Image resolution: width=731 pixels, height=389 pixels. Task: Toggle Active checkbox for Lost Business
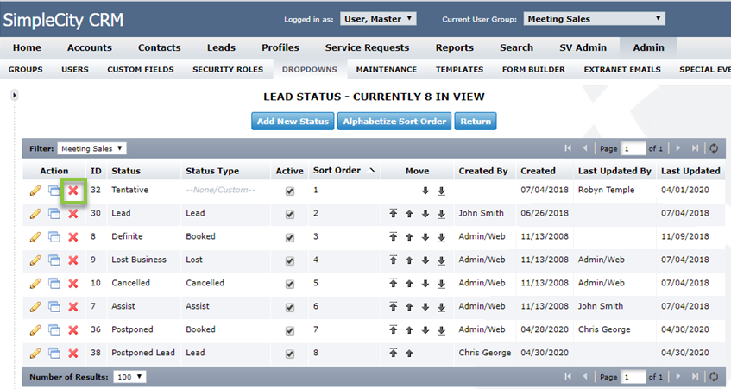pyautogui.click(x=290, y=260)
